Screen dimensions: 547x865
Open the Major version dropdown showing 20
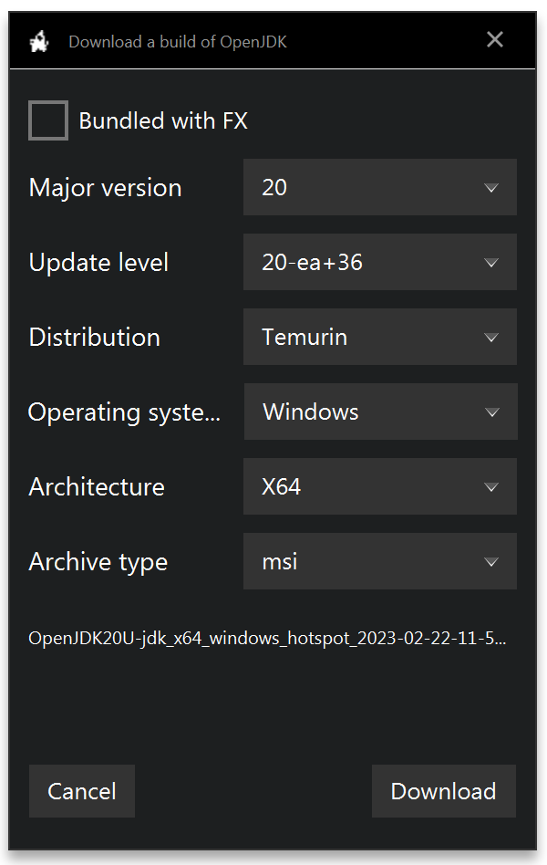[380, 187]
